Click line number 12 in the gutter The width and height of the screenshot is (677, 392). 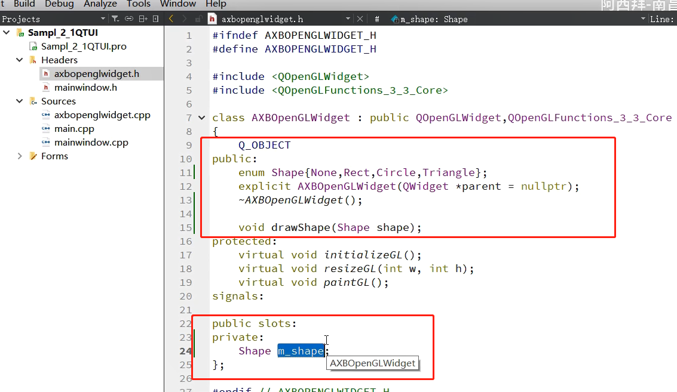click(x=186, y=186)
